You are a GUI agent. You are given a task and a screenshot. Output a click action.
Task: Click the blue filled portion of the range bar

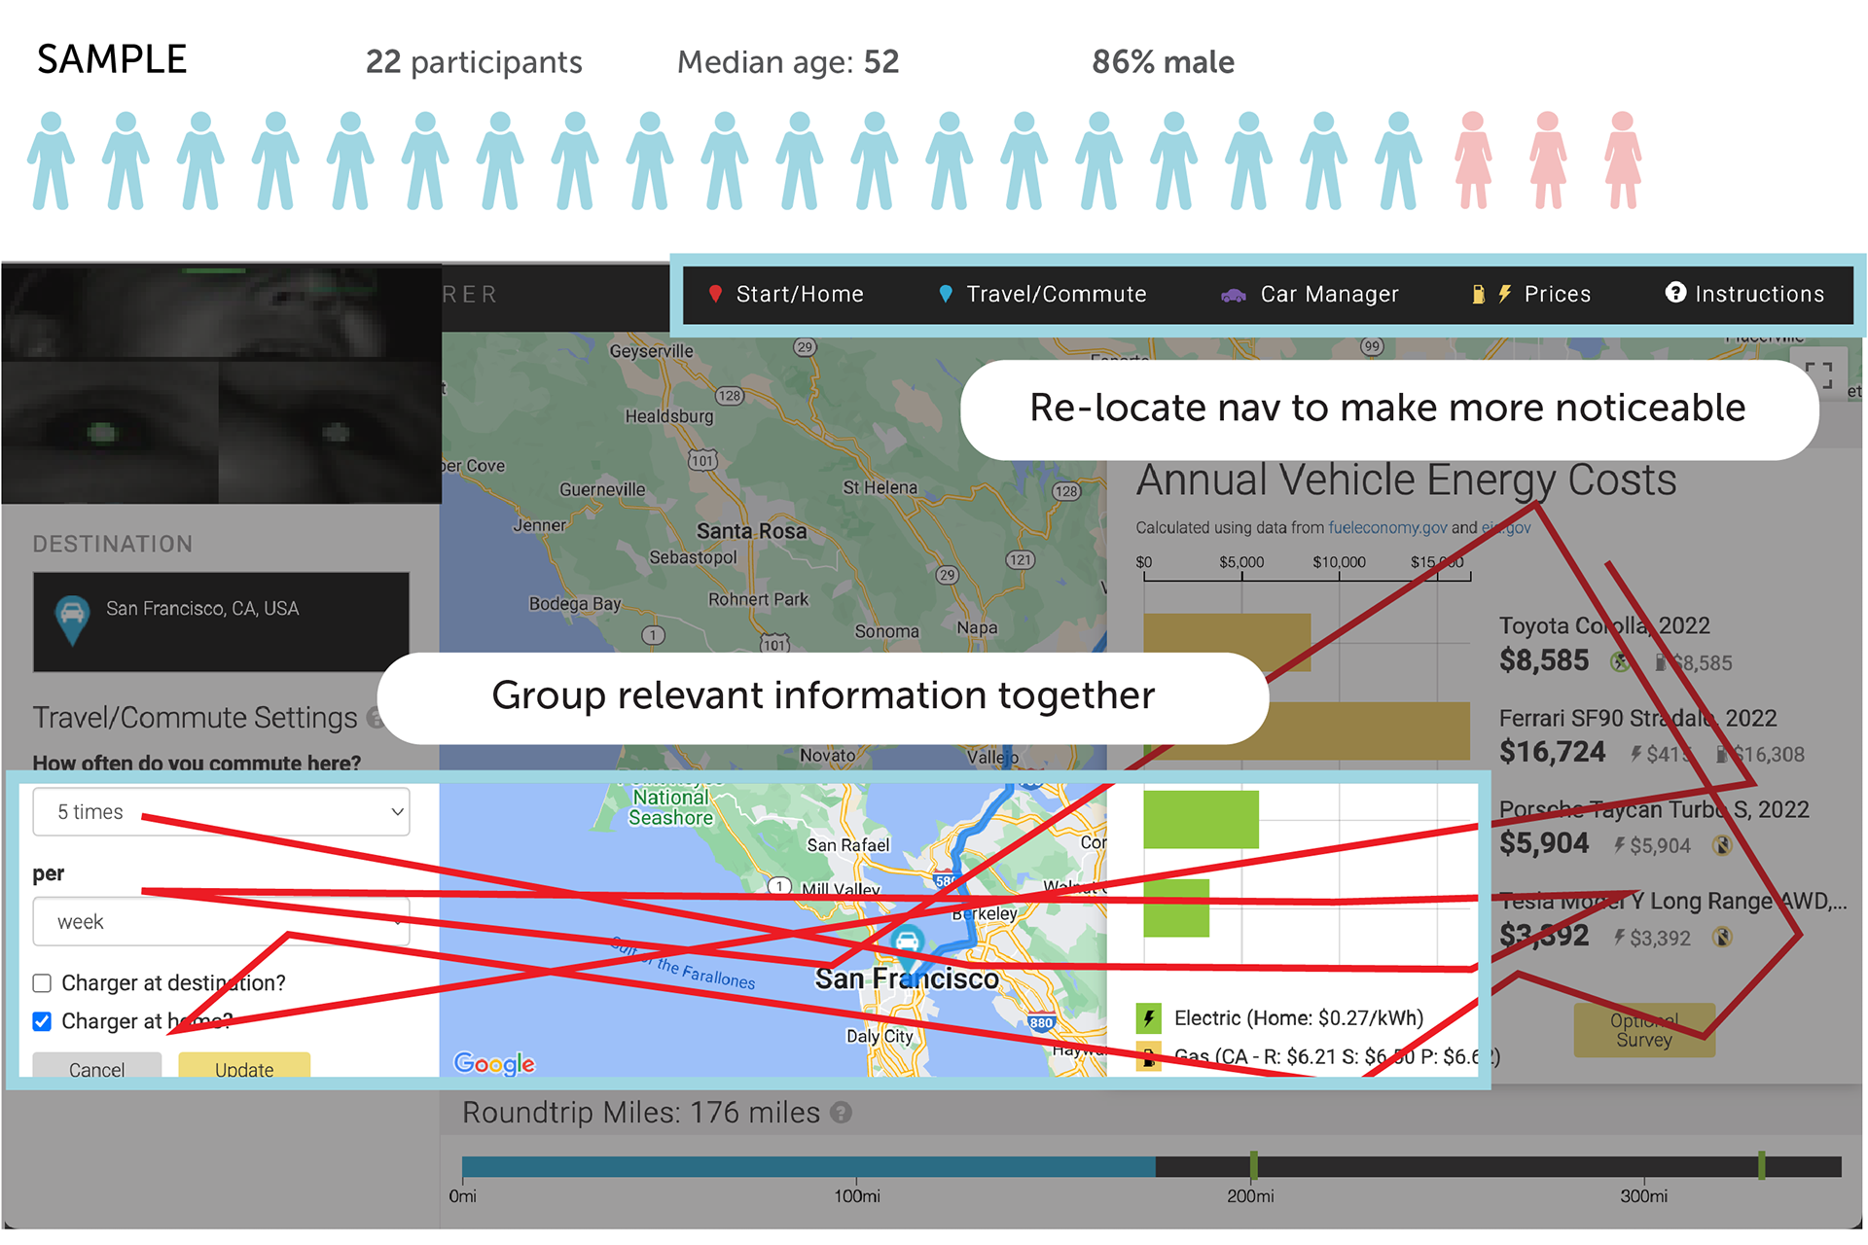pos(808,1166)
